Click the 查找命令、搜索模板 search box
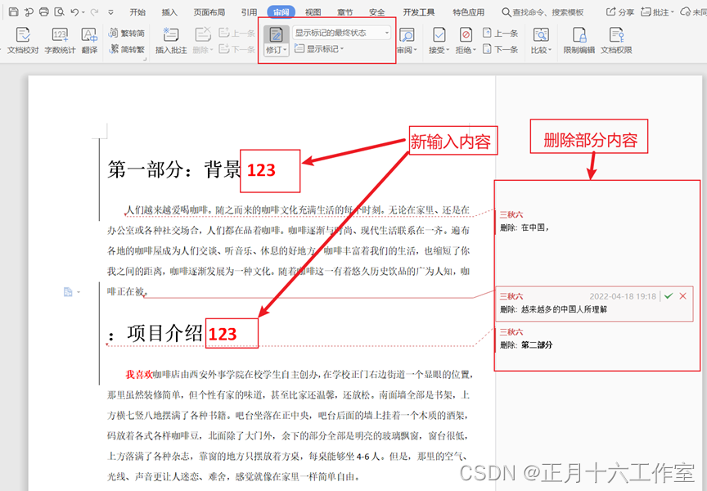 pyautogui.click(x=543, y=12)
